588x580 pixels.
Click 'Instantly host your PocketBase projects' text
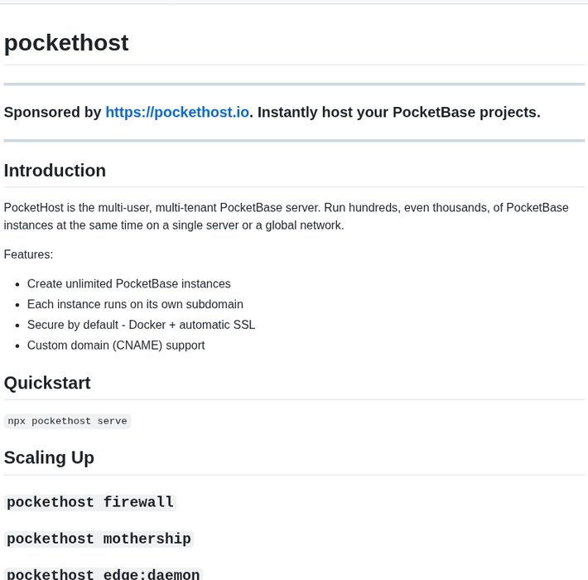pyautogui.click(x=399, y=112)
